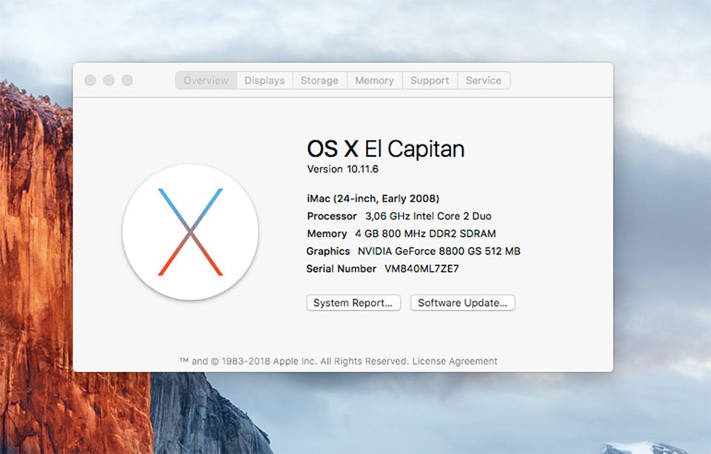Select the Storage tab
This screenshot has width=711, height=454.
[x=319, y=81]
